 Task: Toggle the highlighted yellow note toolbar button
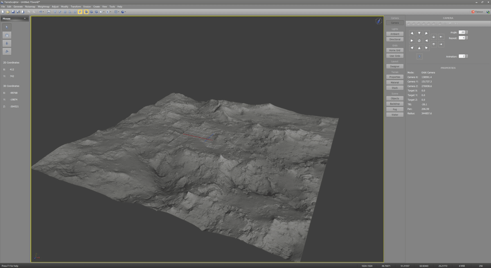pyautogui.click(x=80, y=12)
